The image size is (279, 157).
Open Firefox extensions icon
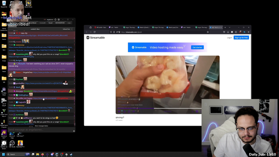tap(236, 32)
